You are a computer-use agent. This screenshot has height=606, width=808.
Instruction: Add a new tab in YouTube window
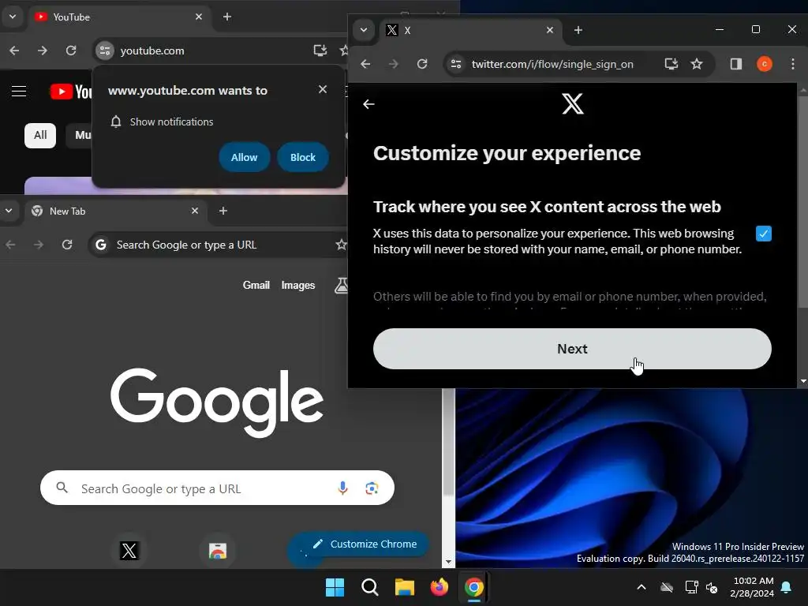227,17
